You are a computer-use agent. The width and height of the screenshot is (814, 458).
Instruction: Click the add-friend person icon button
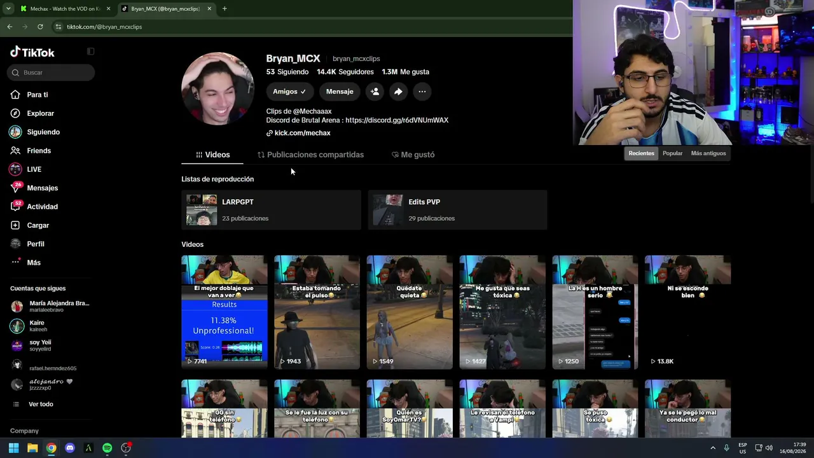coord(375,92)
